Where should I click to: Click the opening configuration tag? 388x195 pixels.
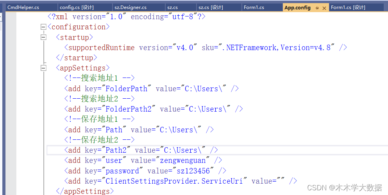point(79,27)
